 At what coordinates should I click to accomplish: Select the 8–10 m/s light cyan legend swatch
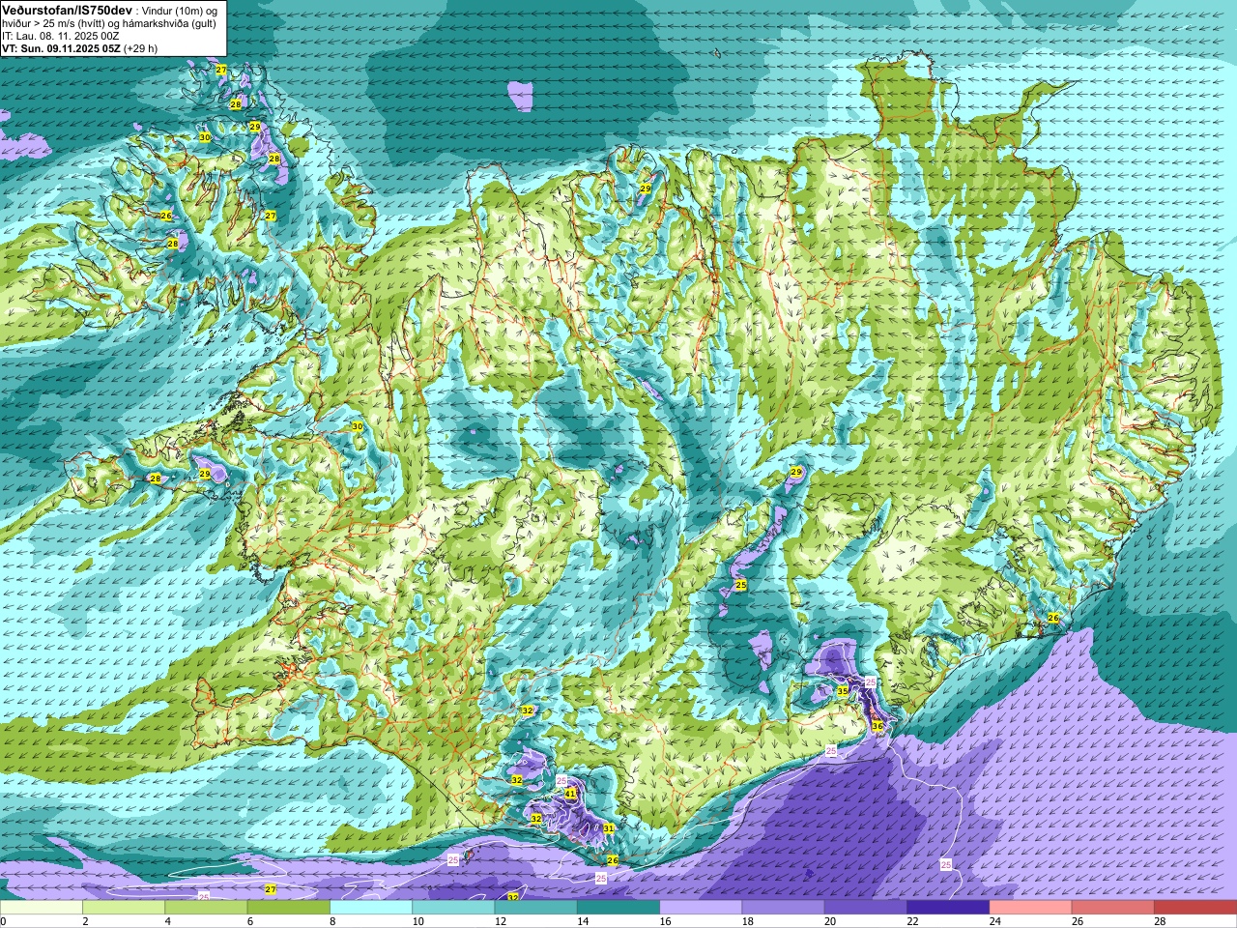pyautogui.click(x=371, y=908)
